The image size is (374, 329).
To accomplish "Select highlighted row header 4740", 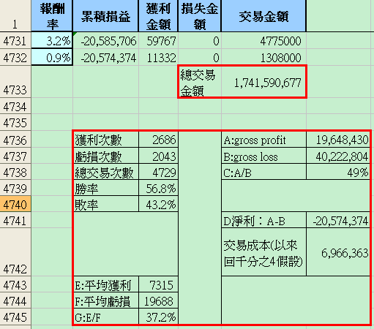I will click(x=15, y=204).
